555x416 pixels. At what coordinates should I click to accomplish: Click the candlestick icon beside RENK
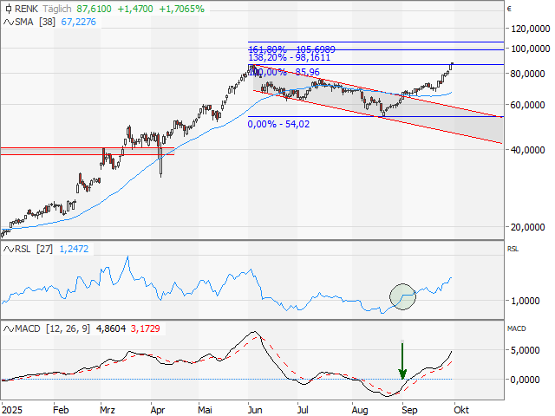(x=7, y=9)
